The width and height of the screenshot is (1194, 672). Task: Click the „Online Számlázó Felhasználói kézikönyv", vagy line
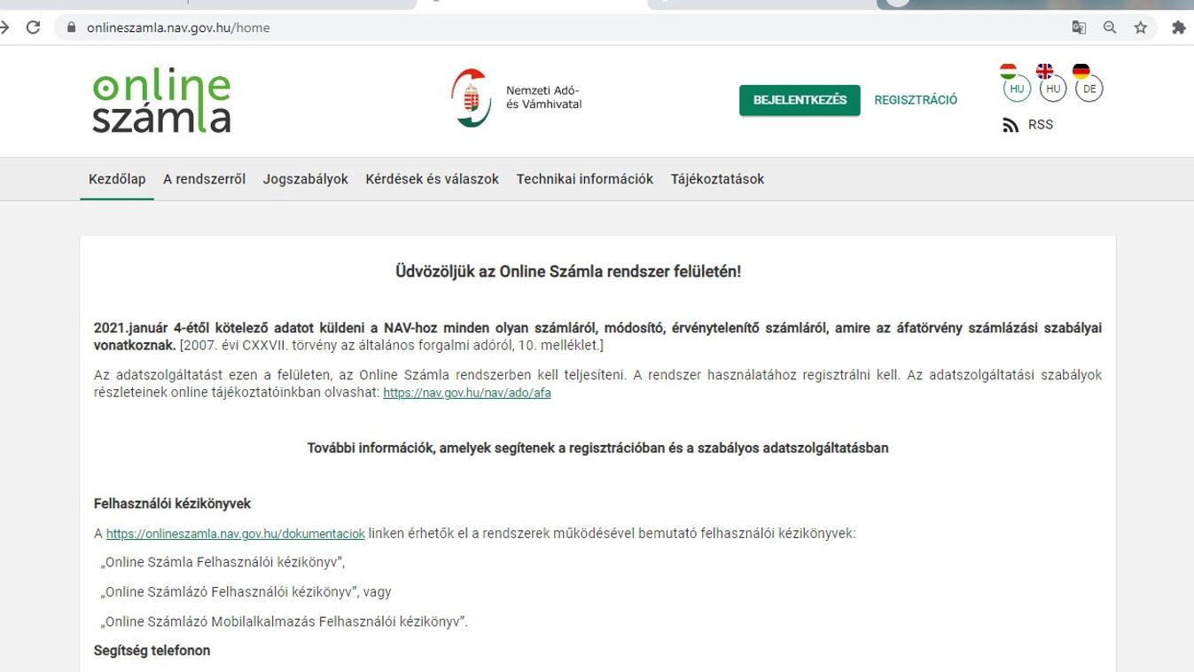point(246,592)
